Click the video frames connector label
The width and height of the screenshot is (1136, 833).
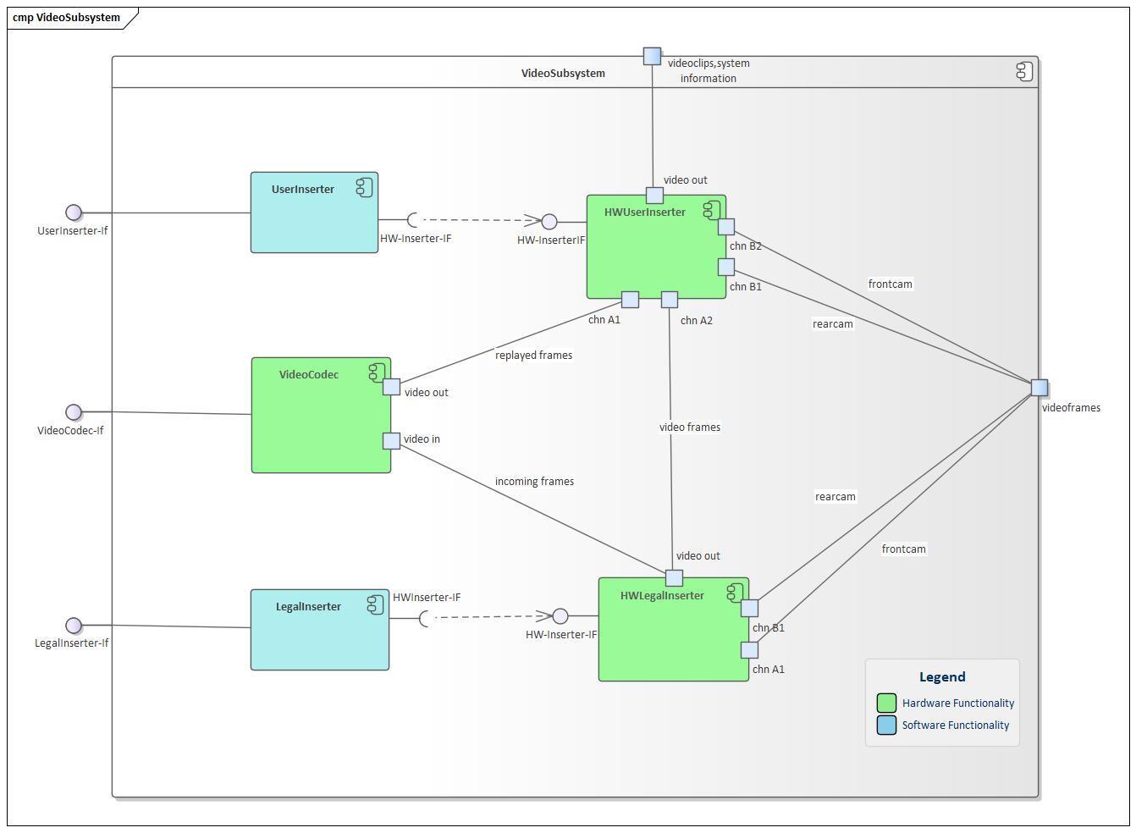[690, 427]
